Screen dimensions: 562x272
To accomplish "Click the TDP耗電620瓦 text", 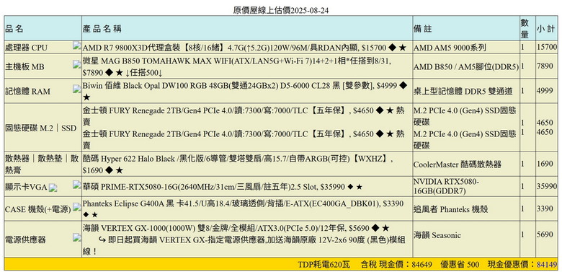I will [324, 265].
